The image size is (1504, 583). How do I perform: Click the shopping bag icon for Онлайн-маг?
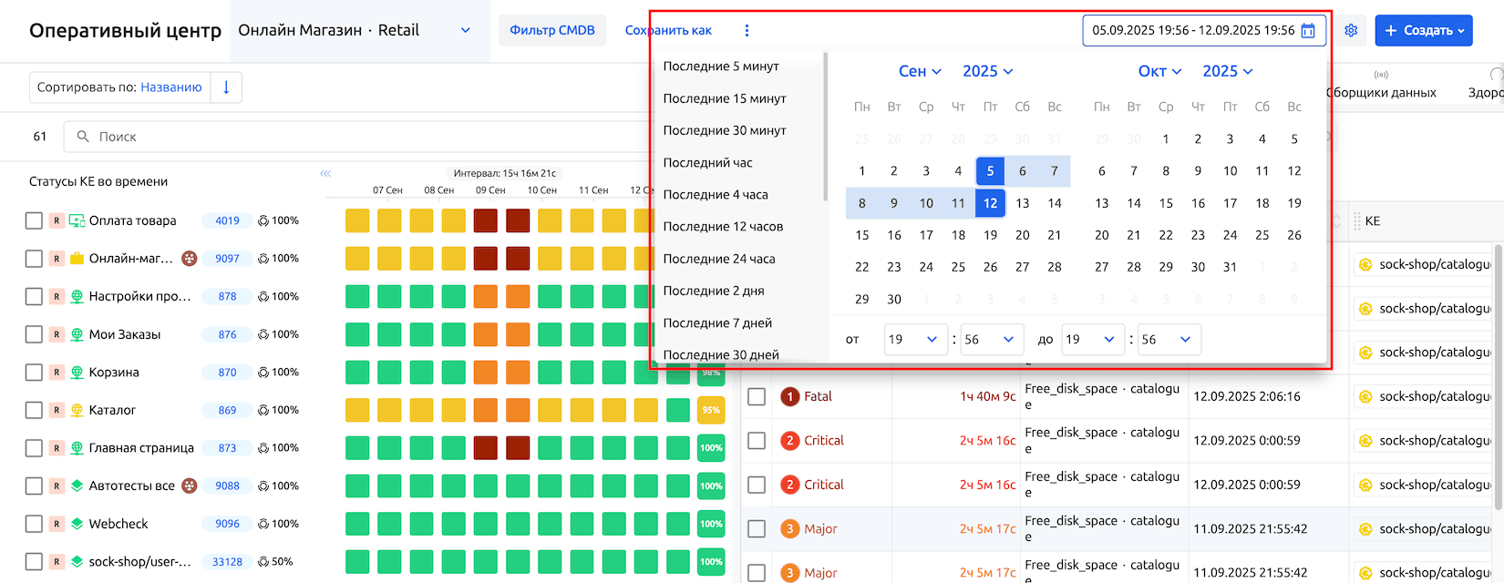(x=77, y=259)
